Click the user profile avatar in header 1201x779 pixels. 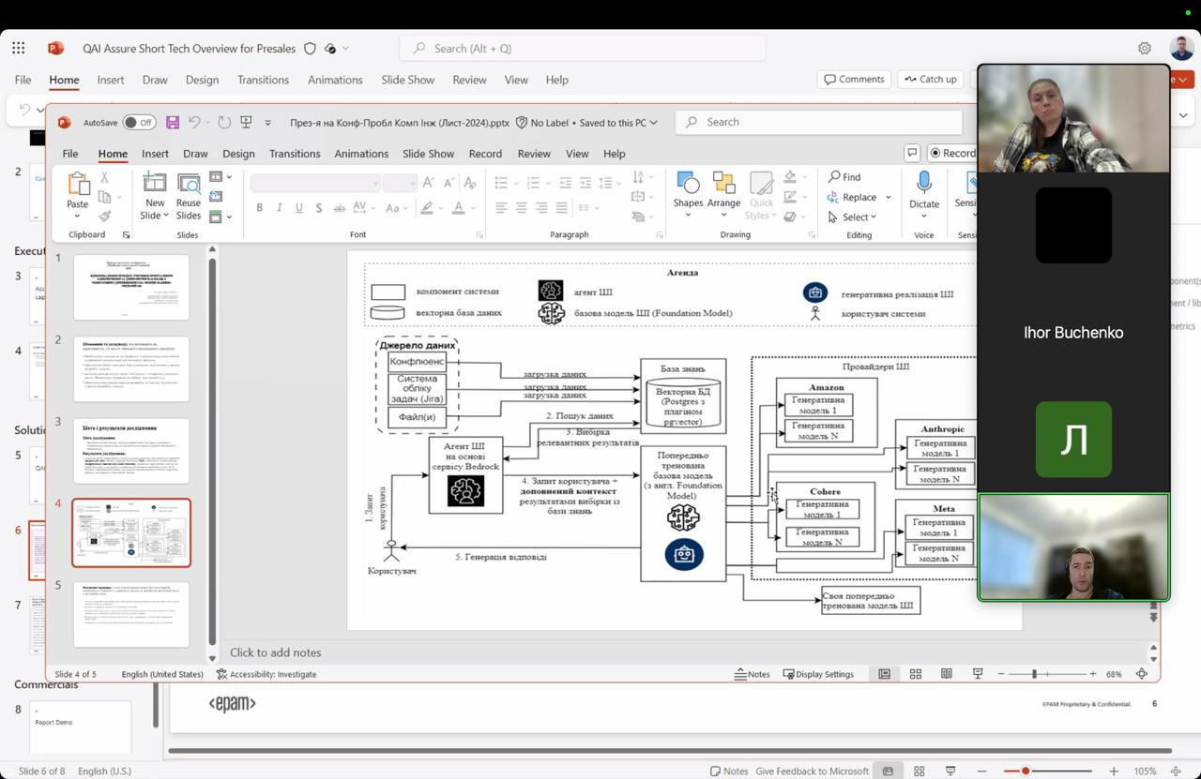[1181, 48]
